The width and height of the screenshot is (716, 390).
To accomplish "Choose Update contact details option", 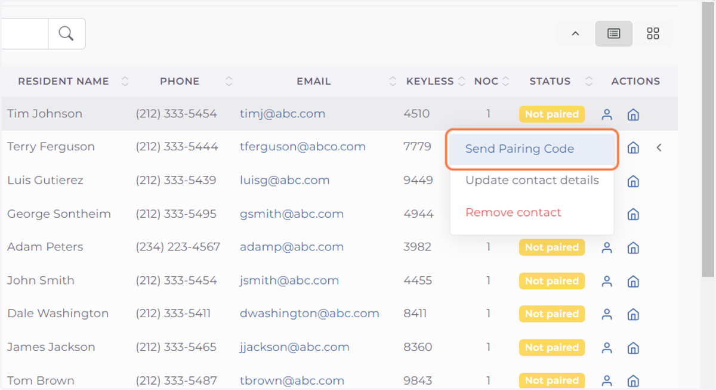I will coord(532,180).
